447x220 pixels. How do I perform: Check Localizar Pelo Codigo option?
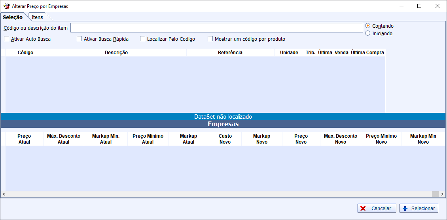(143, 39)
